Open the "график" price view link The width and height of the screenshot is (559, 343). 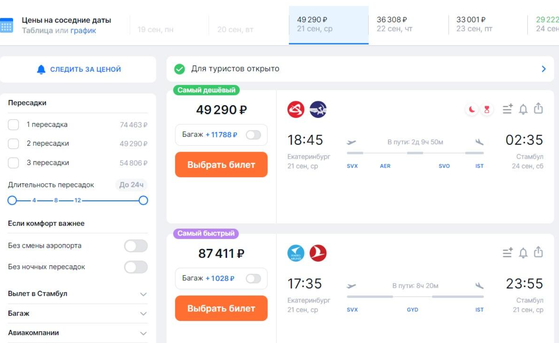83,31
